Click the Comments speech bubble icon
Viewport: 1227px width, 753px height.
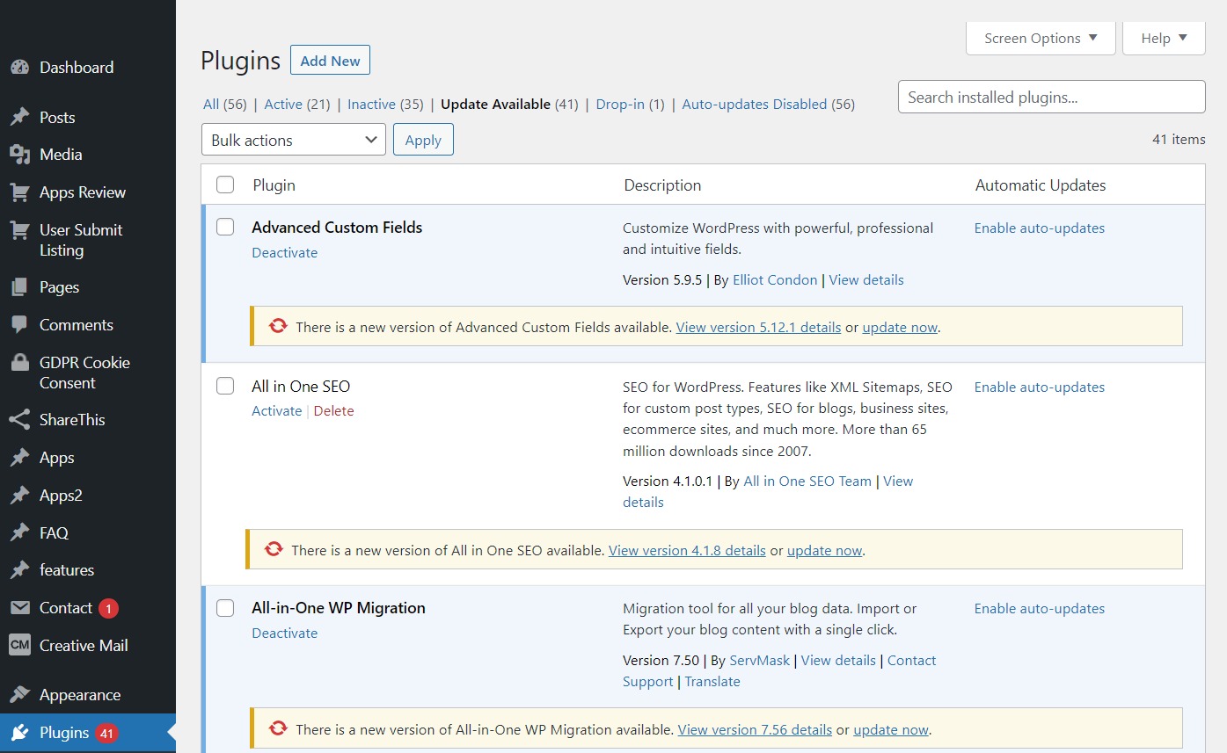(19, 325)
